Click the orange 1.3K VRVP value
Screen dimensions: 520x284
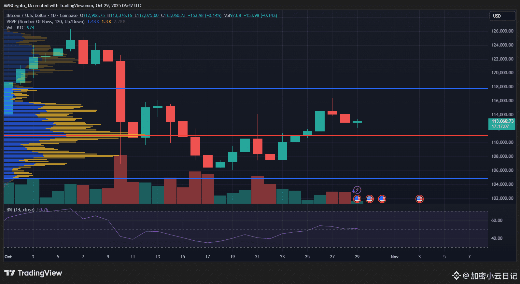coord(106,21)
